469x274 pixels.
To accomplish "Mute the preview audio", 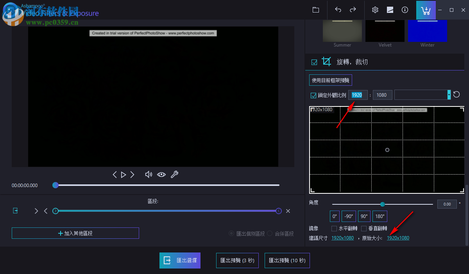I will (149, 174).
